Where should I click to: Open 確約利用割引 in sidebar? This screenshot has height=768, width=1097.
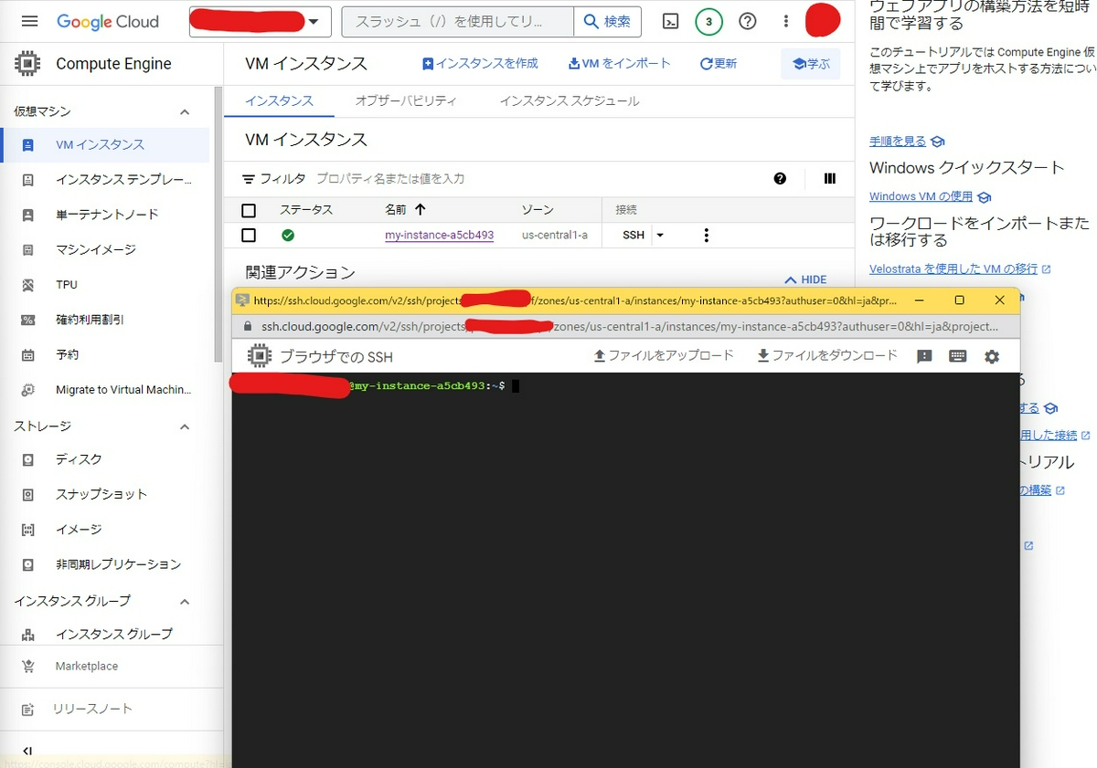105,320
